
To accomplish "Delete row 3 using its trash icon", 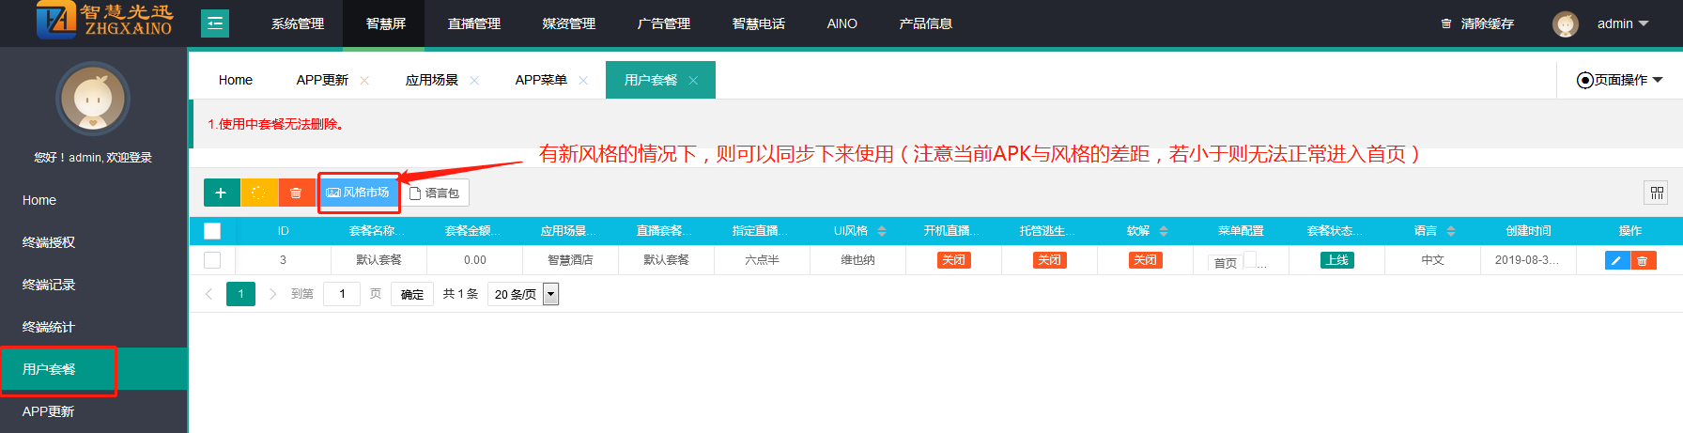I will [x=1643, y=260].
